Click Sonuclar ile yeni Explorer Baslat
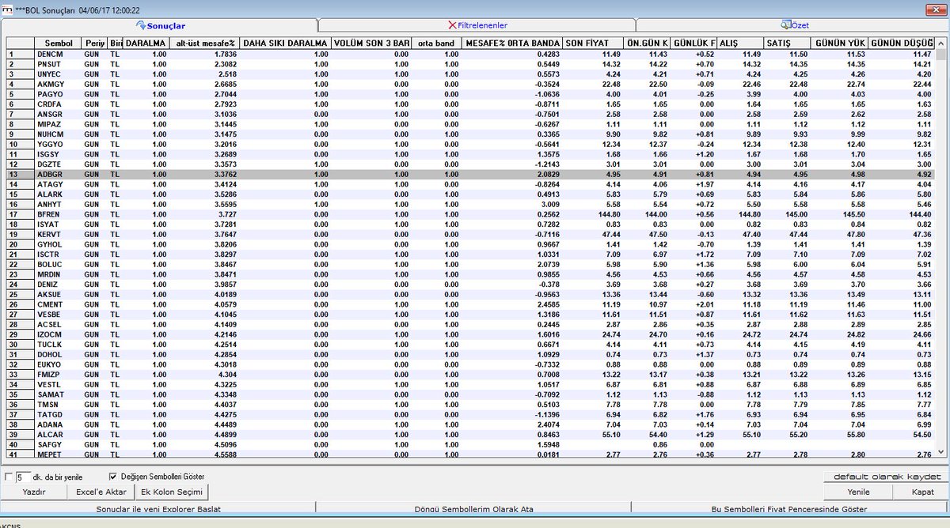The height and width of the screenshot is (528, 950). click(160, 509)
